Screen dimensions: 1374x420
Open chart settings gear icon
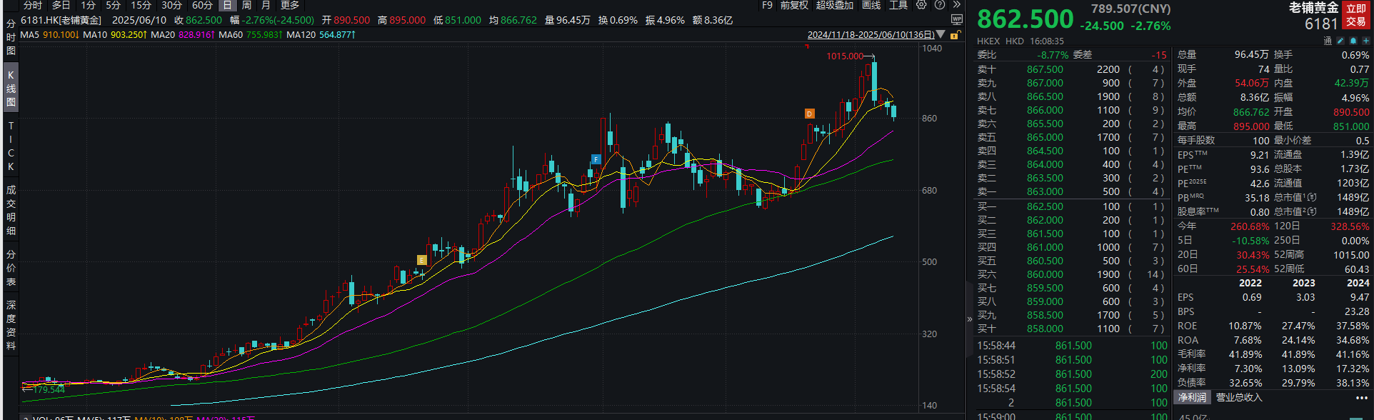tap(921, 5)
